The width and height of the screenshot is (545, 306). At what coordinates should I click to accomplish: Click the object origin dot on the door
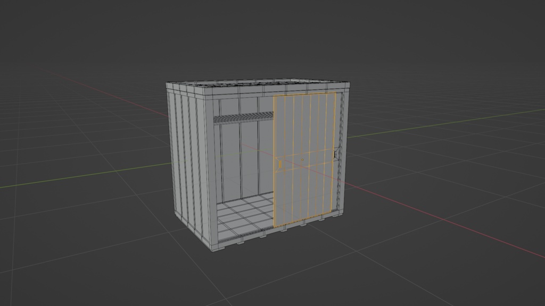302,159
